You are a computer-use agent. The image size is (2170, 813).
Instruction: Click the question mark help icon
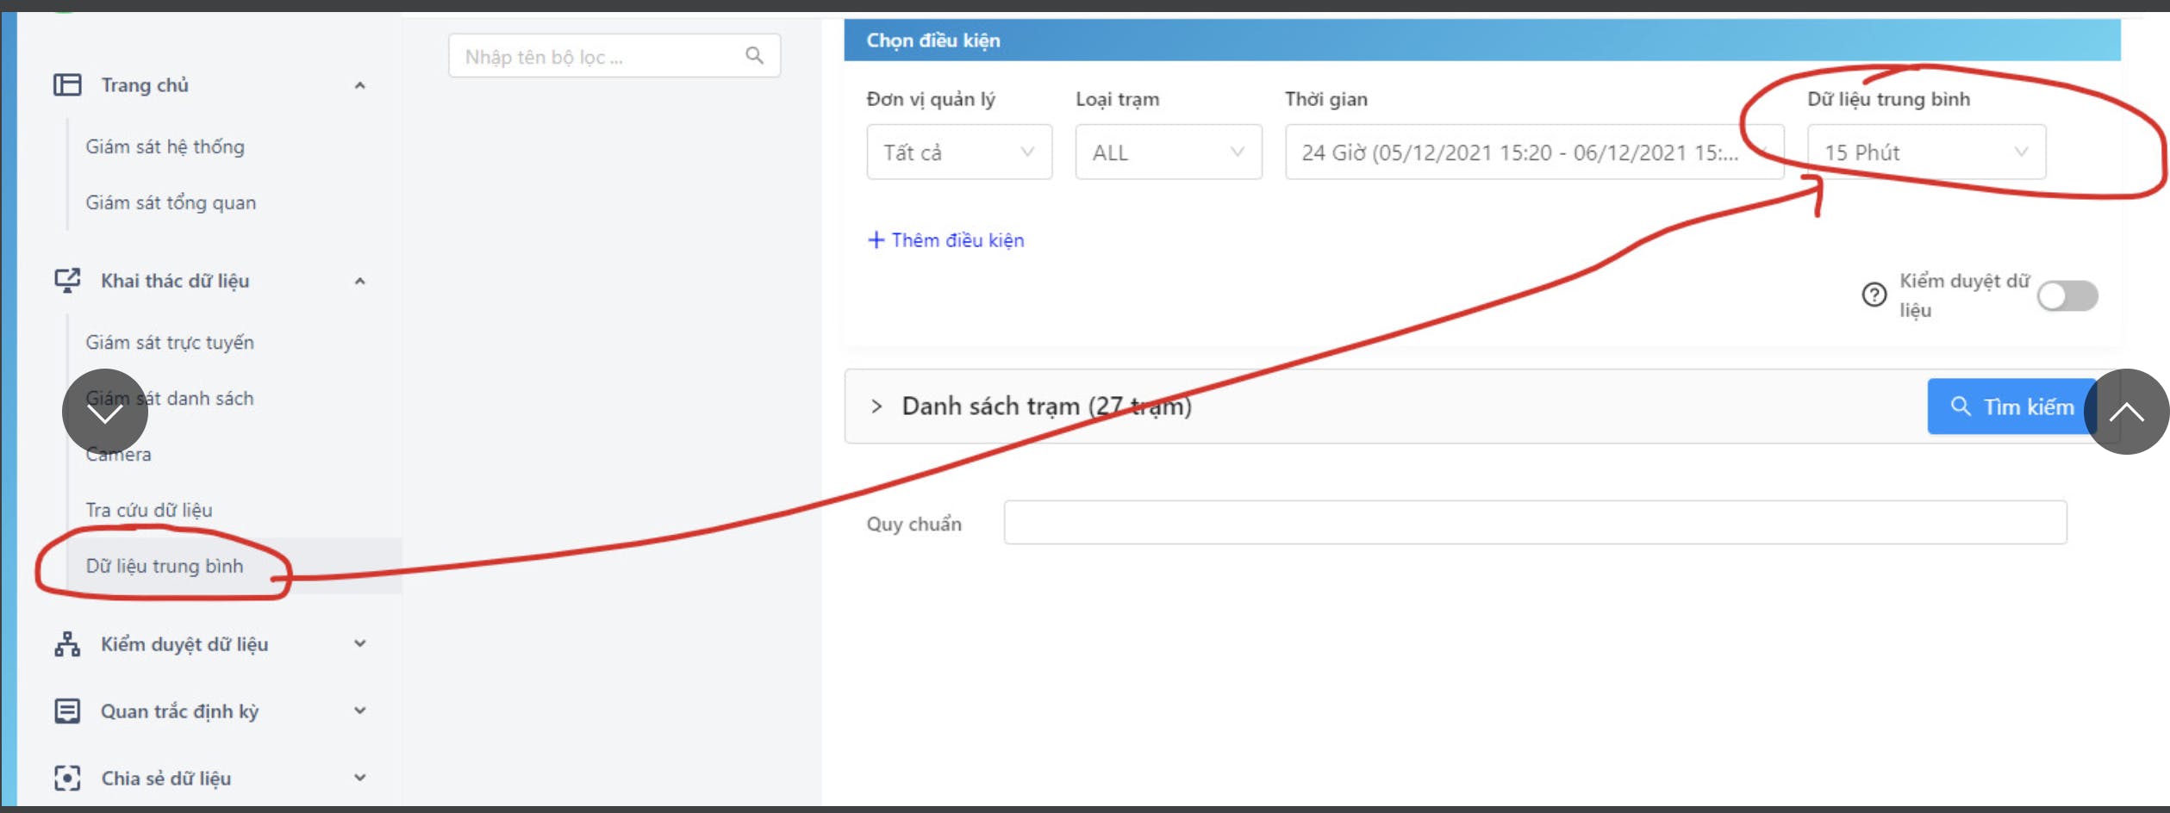click(1874, 295)
